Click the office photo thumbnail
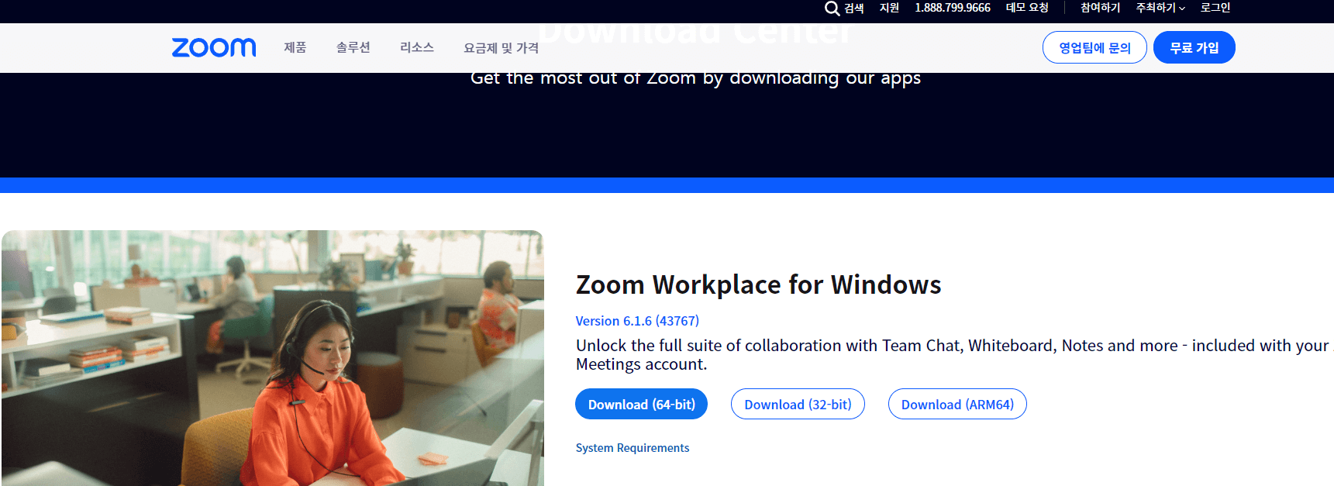The width and height of the screenshot is (1334, 486). 273,358
